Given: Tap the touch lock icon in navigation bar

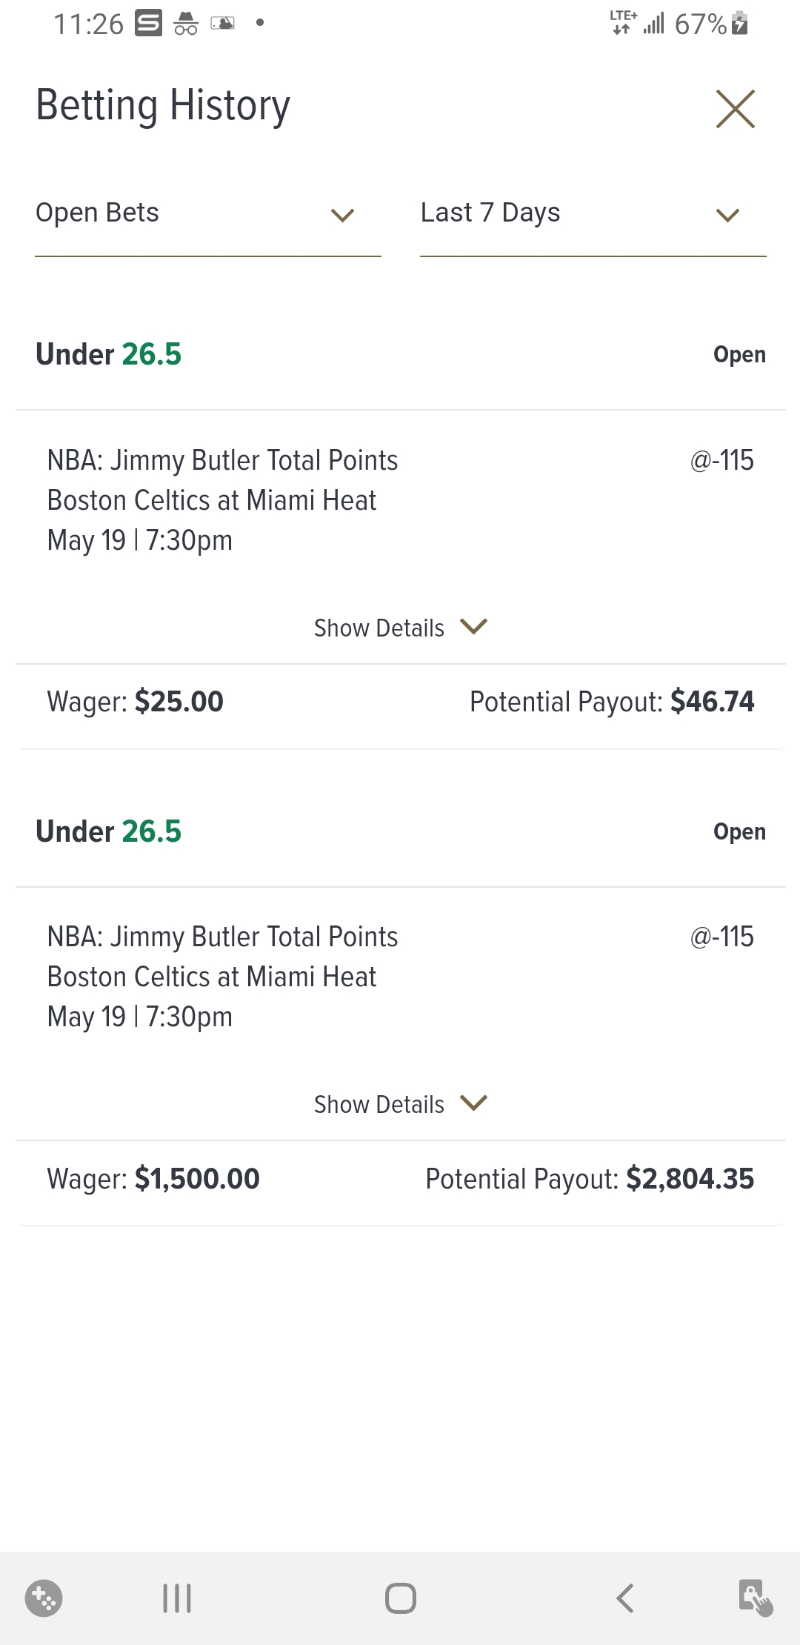Looking at the screenshot, I should (756, 1598).
